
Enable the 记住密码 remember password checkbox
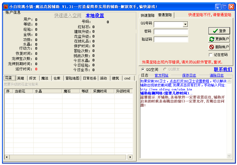(211, 55)
